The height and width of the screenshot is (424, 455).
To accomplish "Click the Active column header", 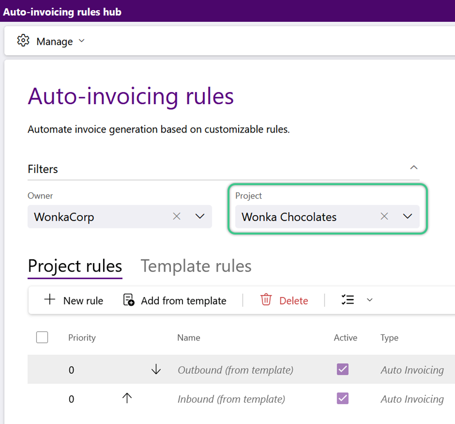I will pyautogui.click(x=345, y=338).
